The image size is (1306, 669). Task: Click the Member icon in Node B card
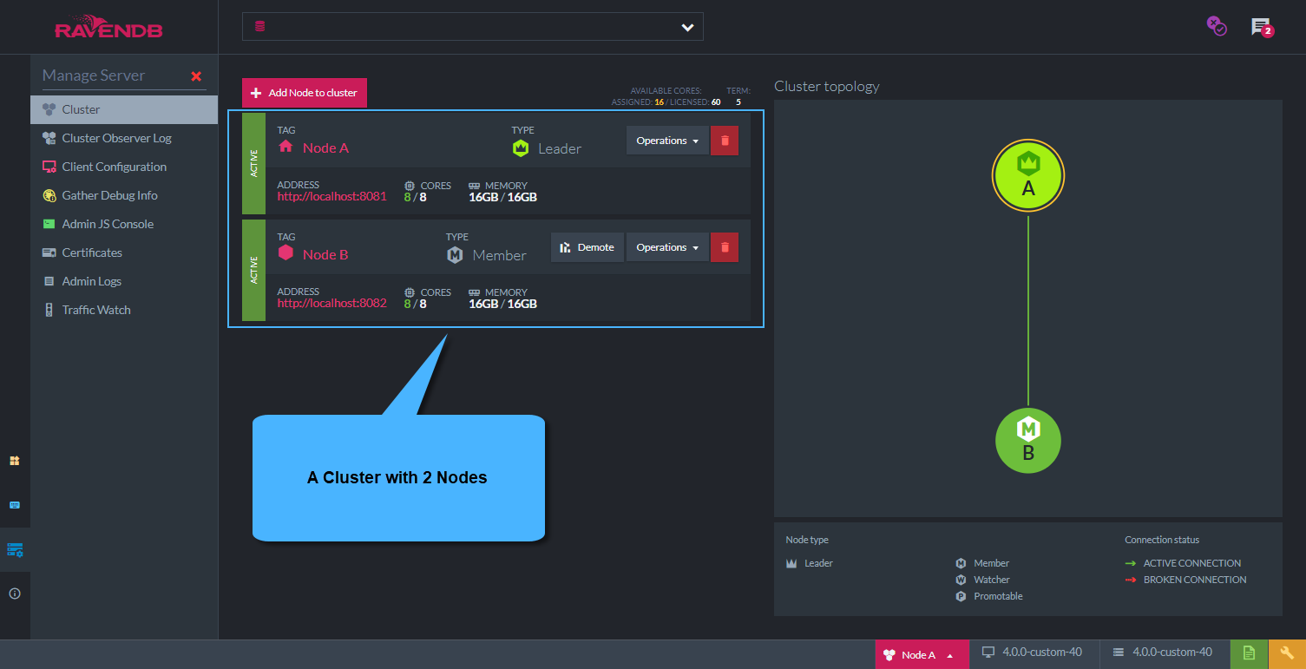coord(455,255)
